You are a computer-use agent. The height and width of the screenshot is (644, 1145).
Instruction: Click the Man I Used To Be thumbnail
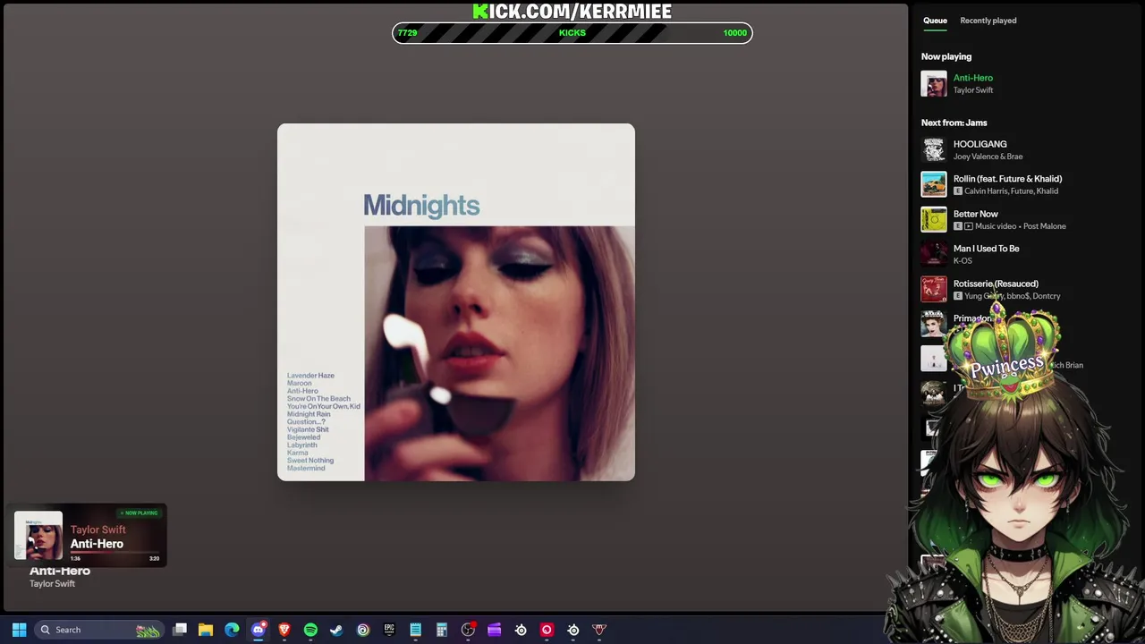[934, 254]
